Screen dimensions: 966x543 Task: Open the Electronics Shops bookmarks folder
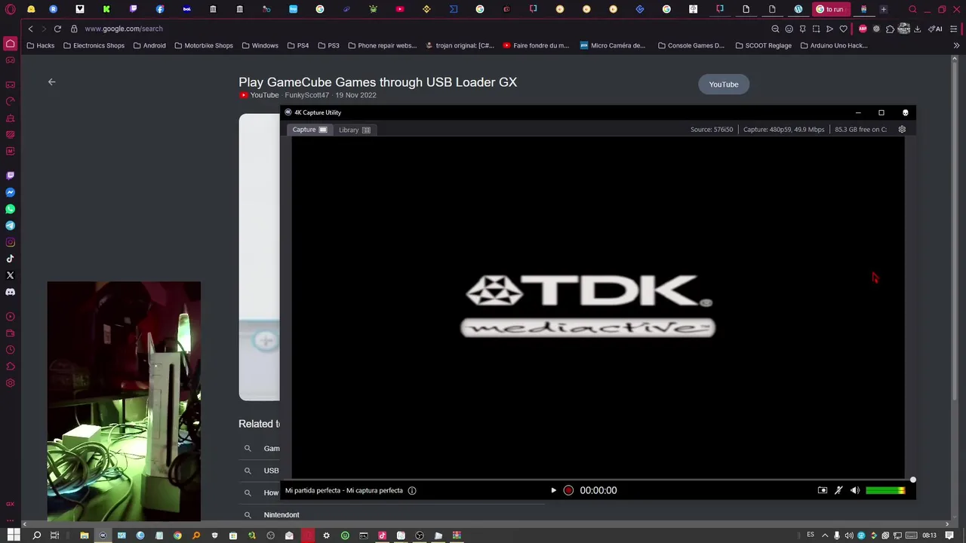point(94,45)
